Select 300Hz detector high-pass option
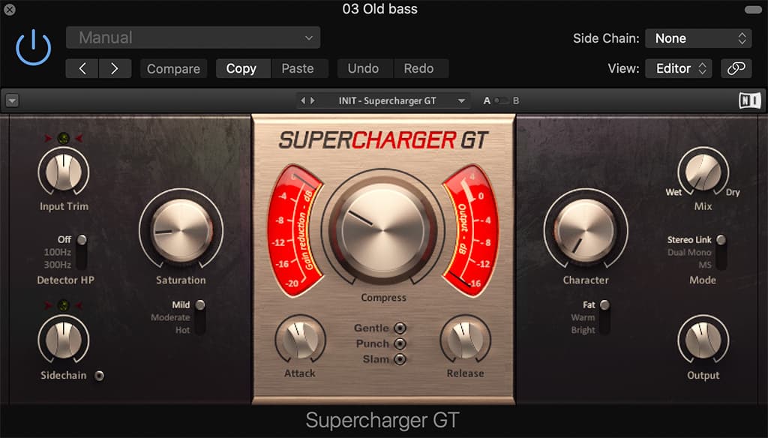Image resolution: width=768 pixels, height=438 pixels. tap(57, 265)
